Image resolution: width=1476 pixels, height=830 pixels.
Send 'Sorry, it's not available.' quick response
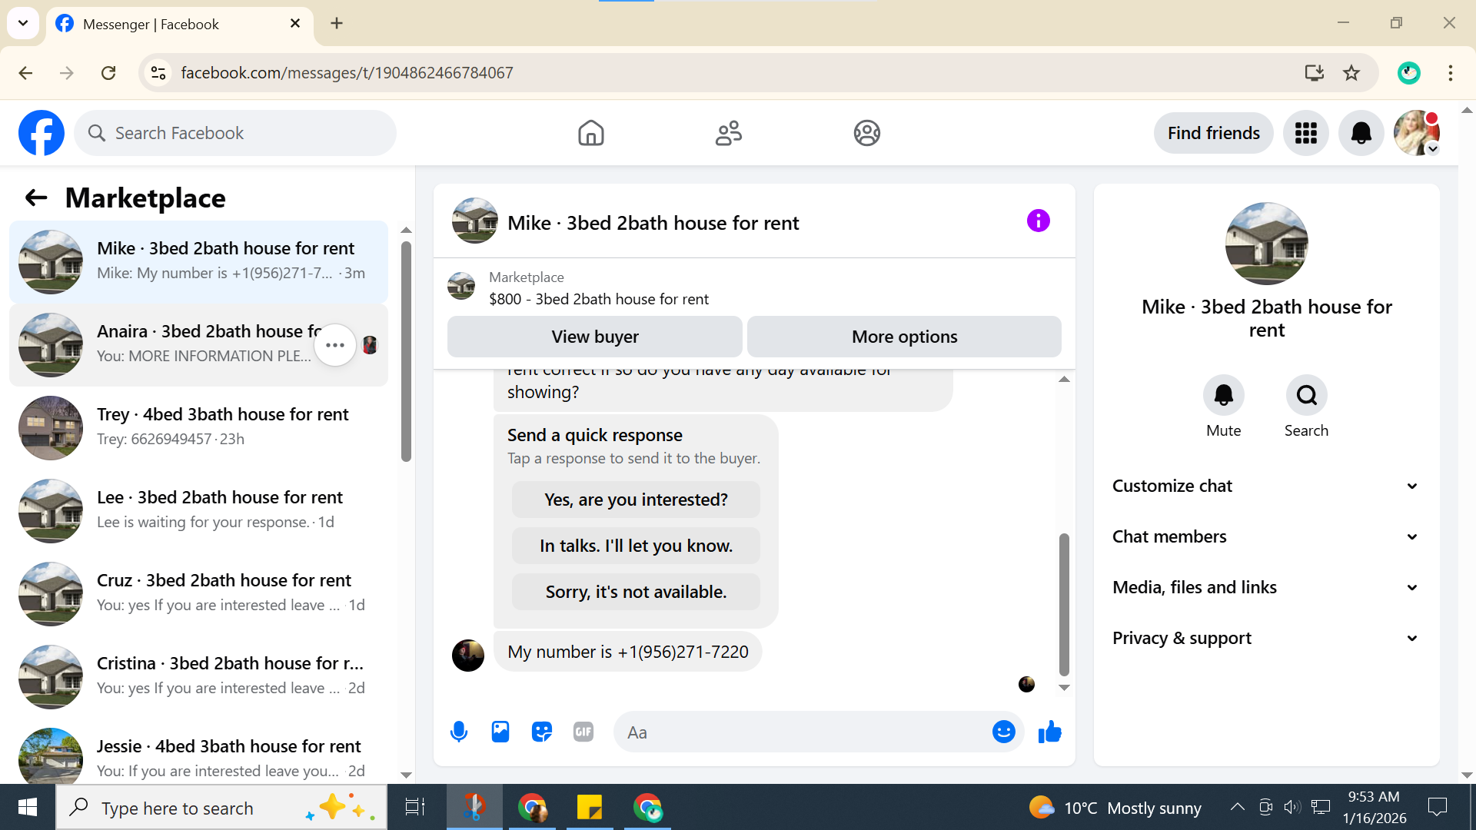pos(636,592)
